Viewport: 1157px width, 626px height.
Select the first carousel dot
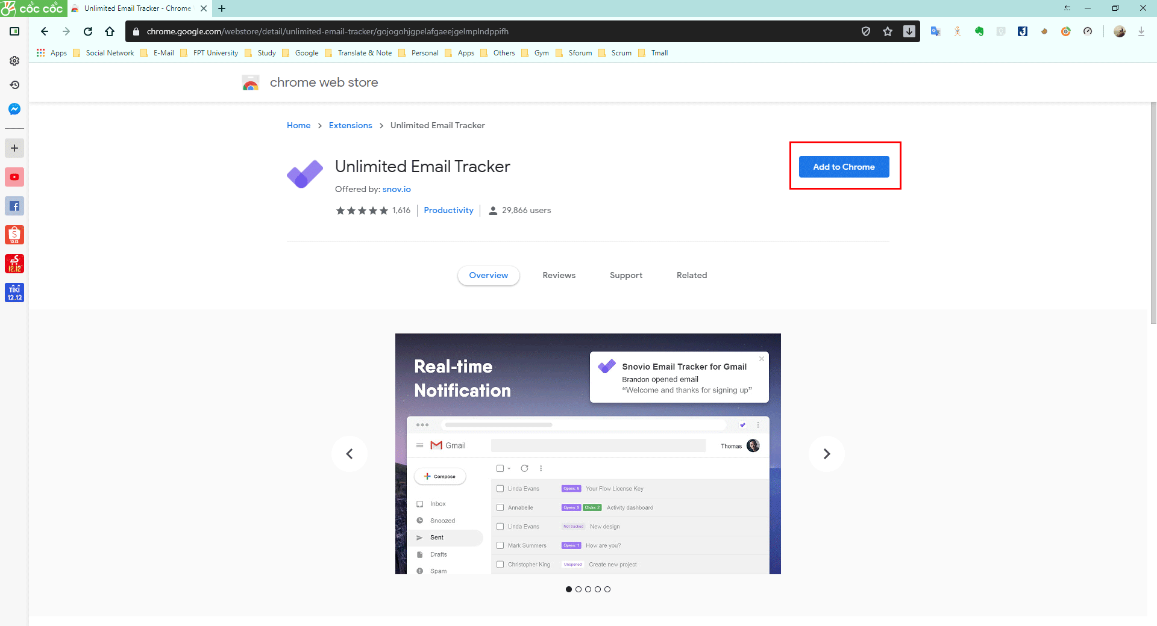(x=569, y=589)
